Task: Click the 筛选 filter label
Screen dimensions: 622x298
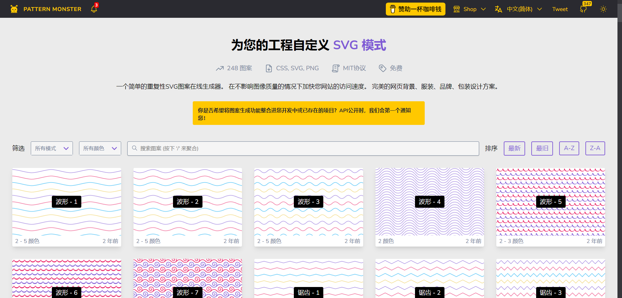Action: (x=18, y=148)
